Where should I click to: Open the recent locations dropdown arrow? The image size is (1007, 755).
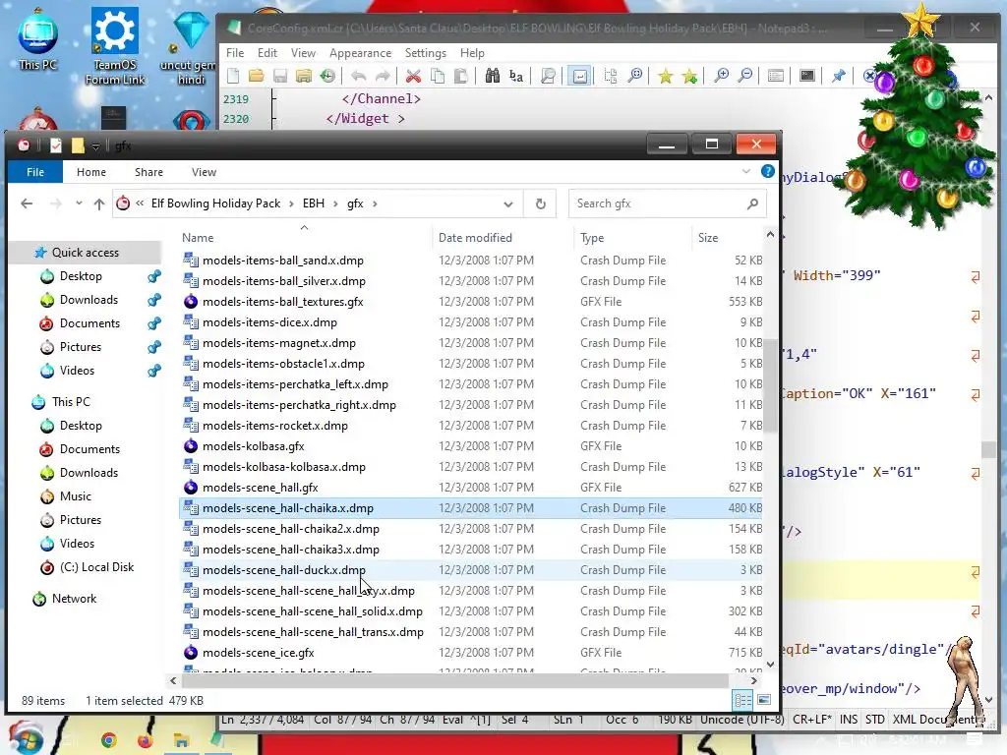[79, 203]
